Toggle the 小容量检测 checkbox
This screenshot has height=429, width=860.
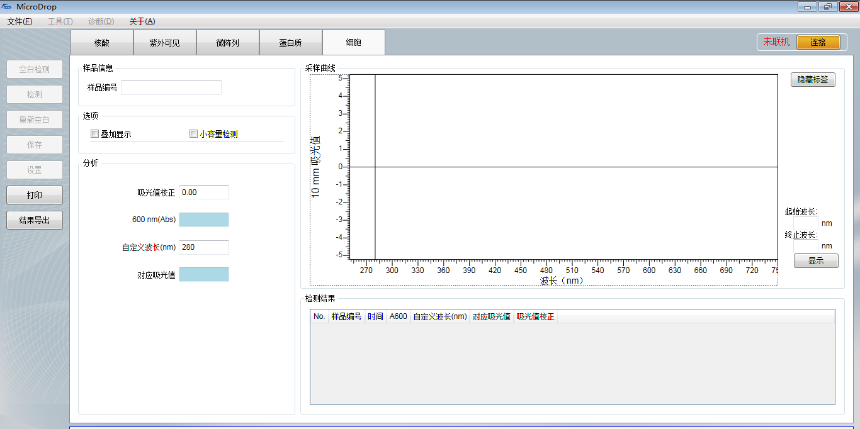(x=194, y=134)
